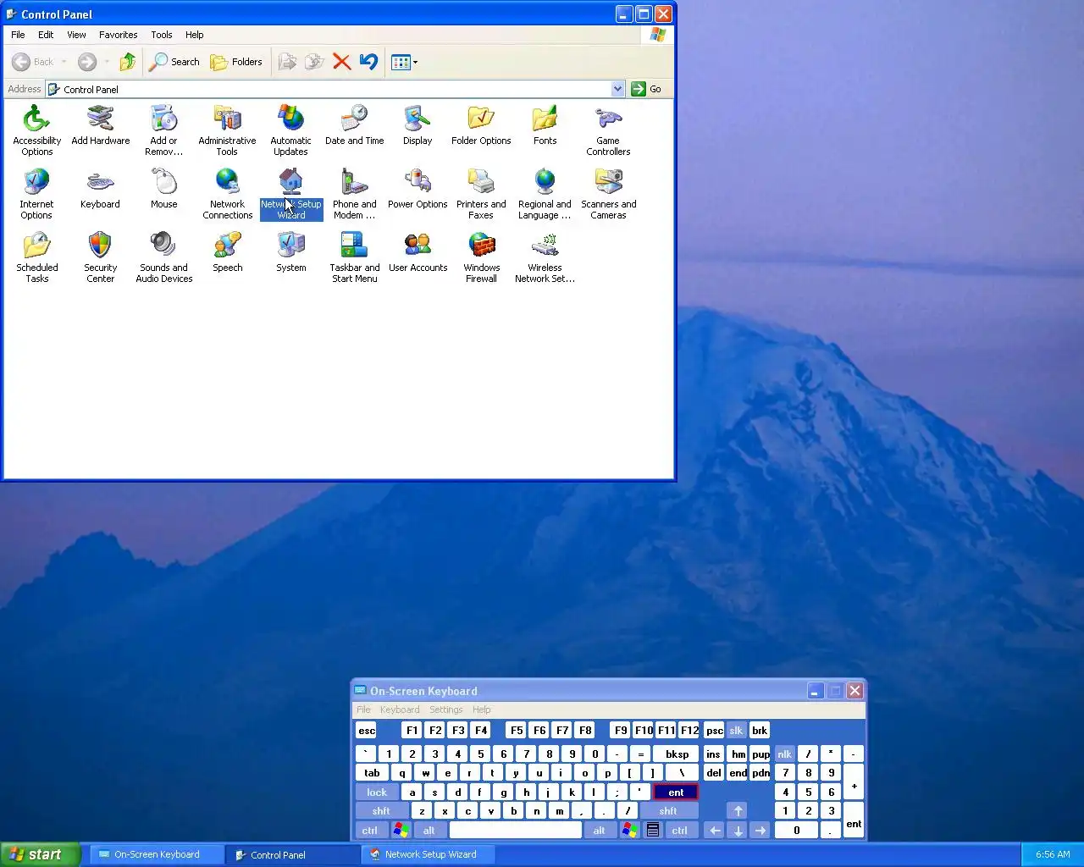Expand the Address bar dropdown arrow
The width and height of the screenshot is (1084, 867).
pyautogui.click(x=617, y=89)
